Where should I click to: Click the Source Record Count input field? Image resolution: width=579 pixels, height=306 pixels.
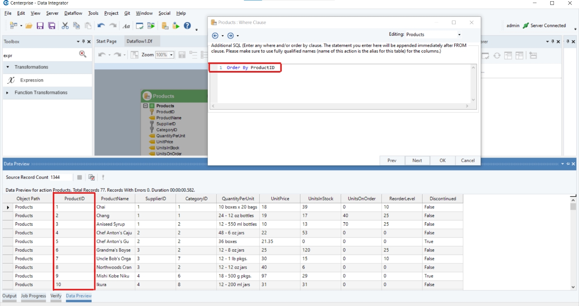point(60,177)
